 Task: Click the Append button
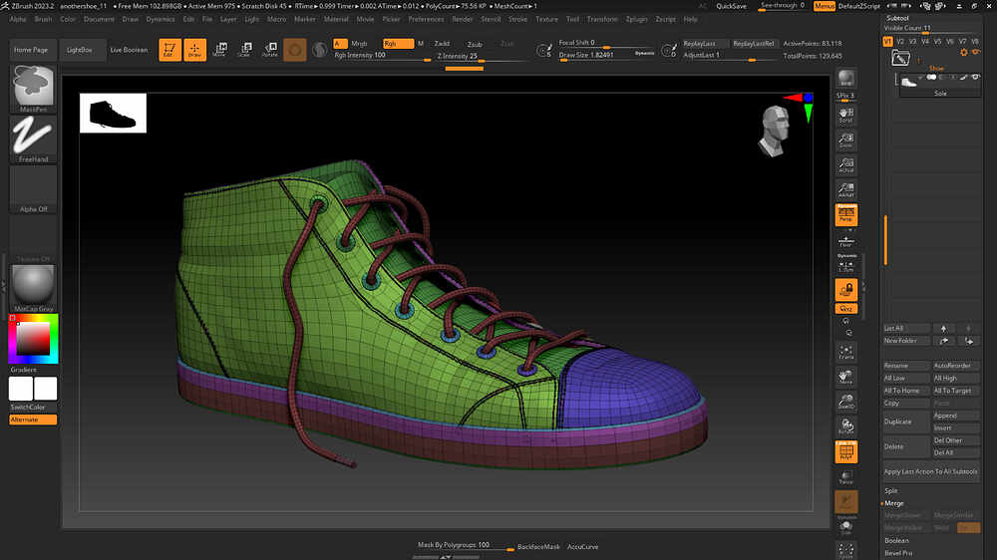[956, 416]
